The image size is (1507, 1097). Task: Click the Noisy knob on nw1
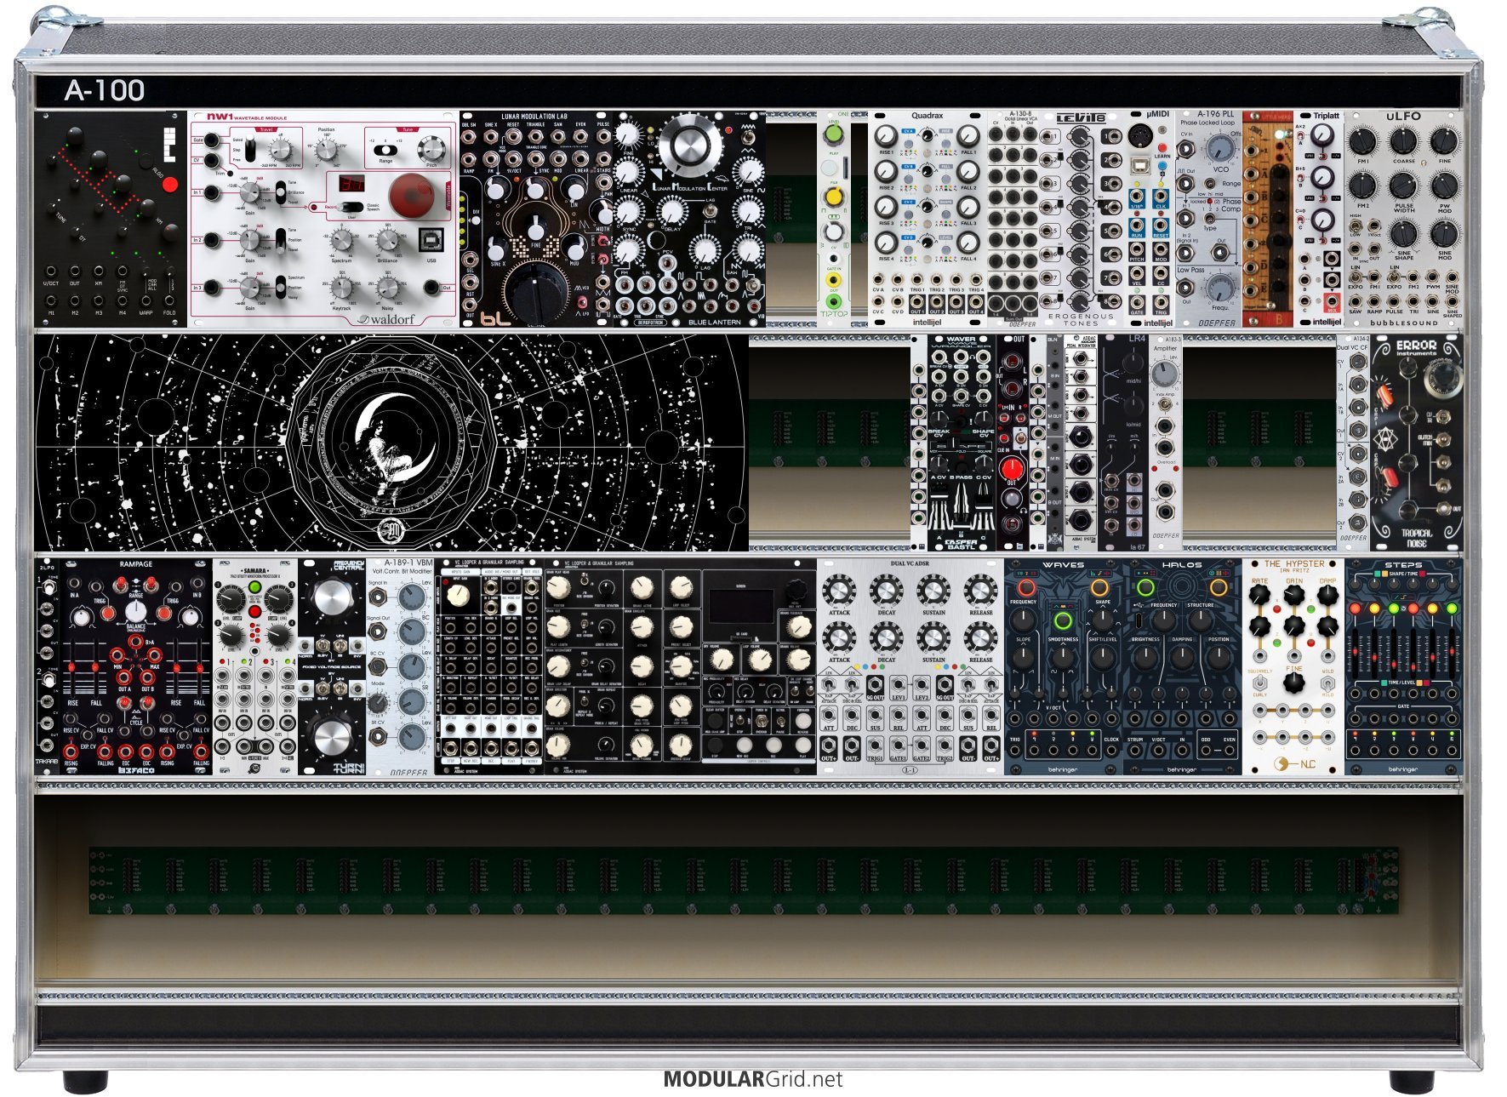388,289
